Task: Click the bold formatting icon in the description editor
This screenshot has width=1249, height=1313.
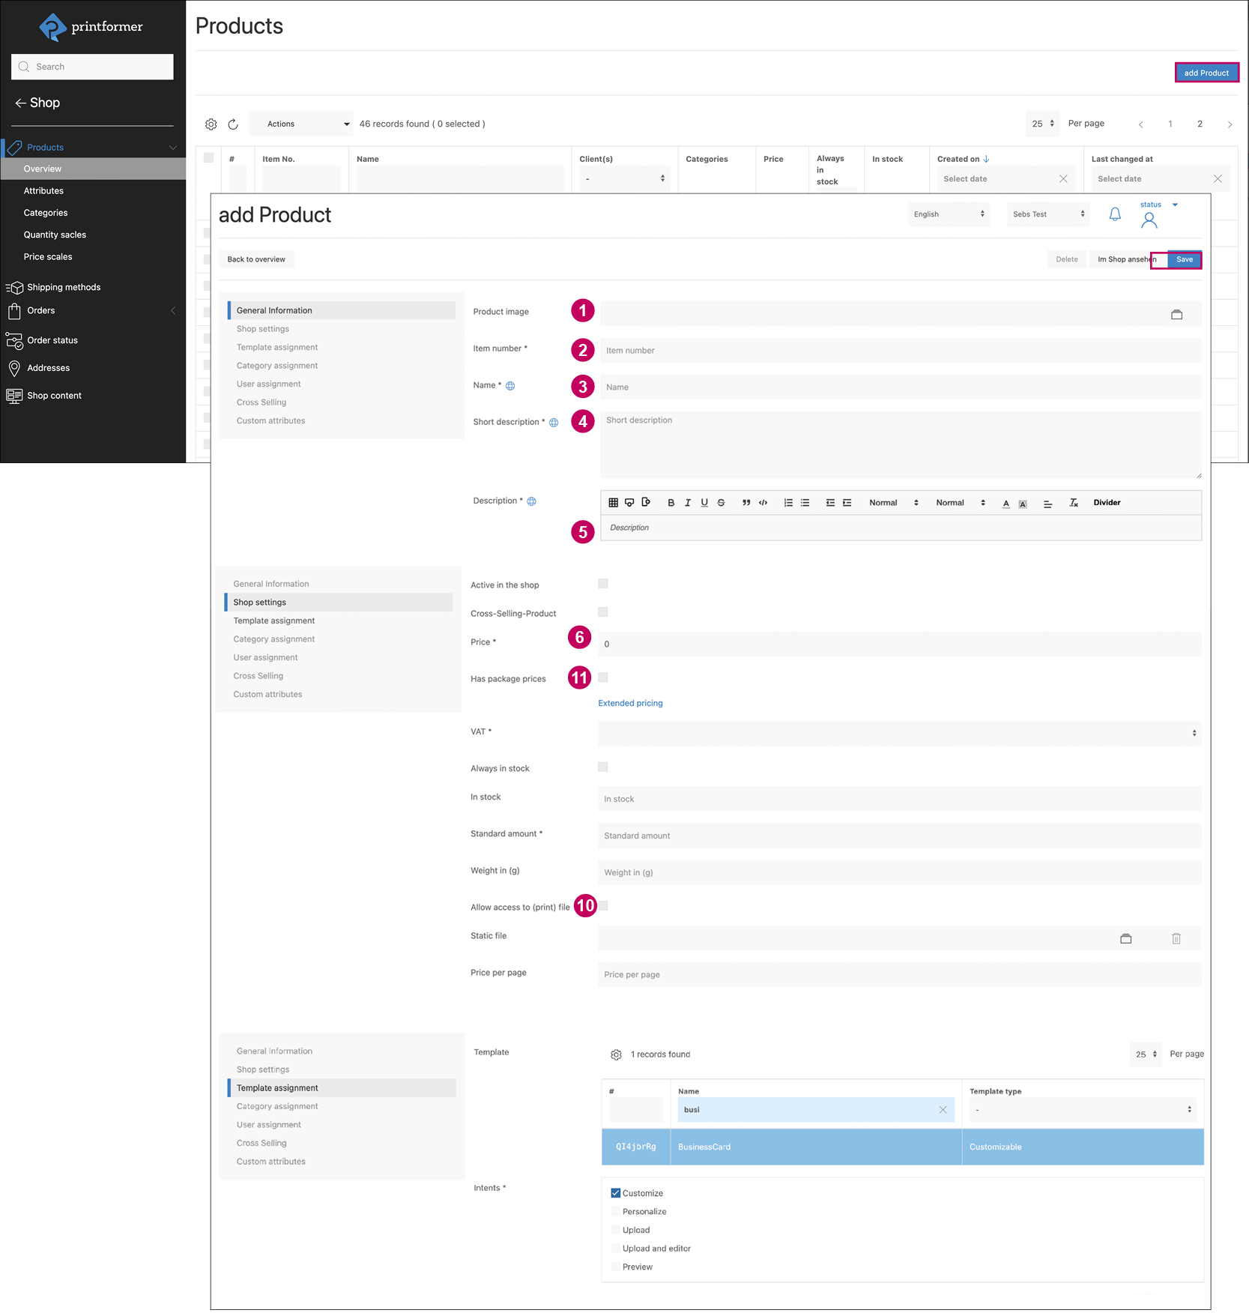Action: (x=671, y=503)
